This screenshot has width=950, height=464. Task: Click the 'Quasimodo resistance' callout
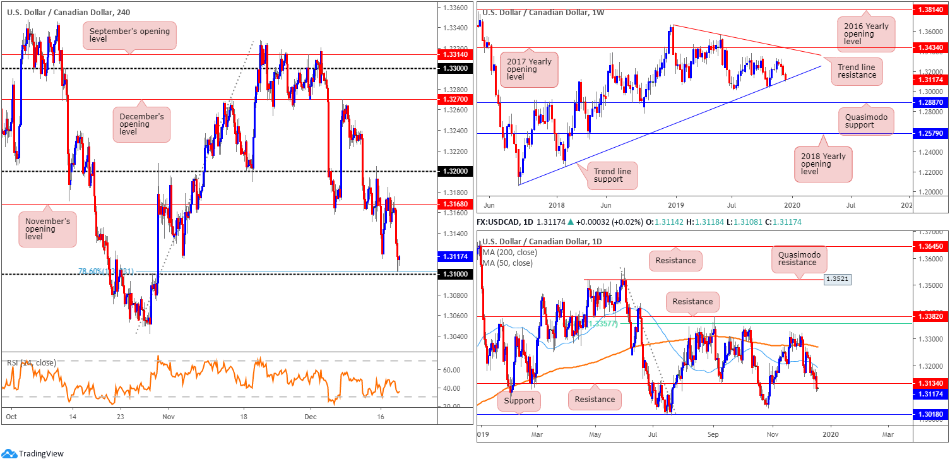[800, 258]
